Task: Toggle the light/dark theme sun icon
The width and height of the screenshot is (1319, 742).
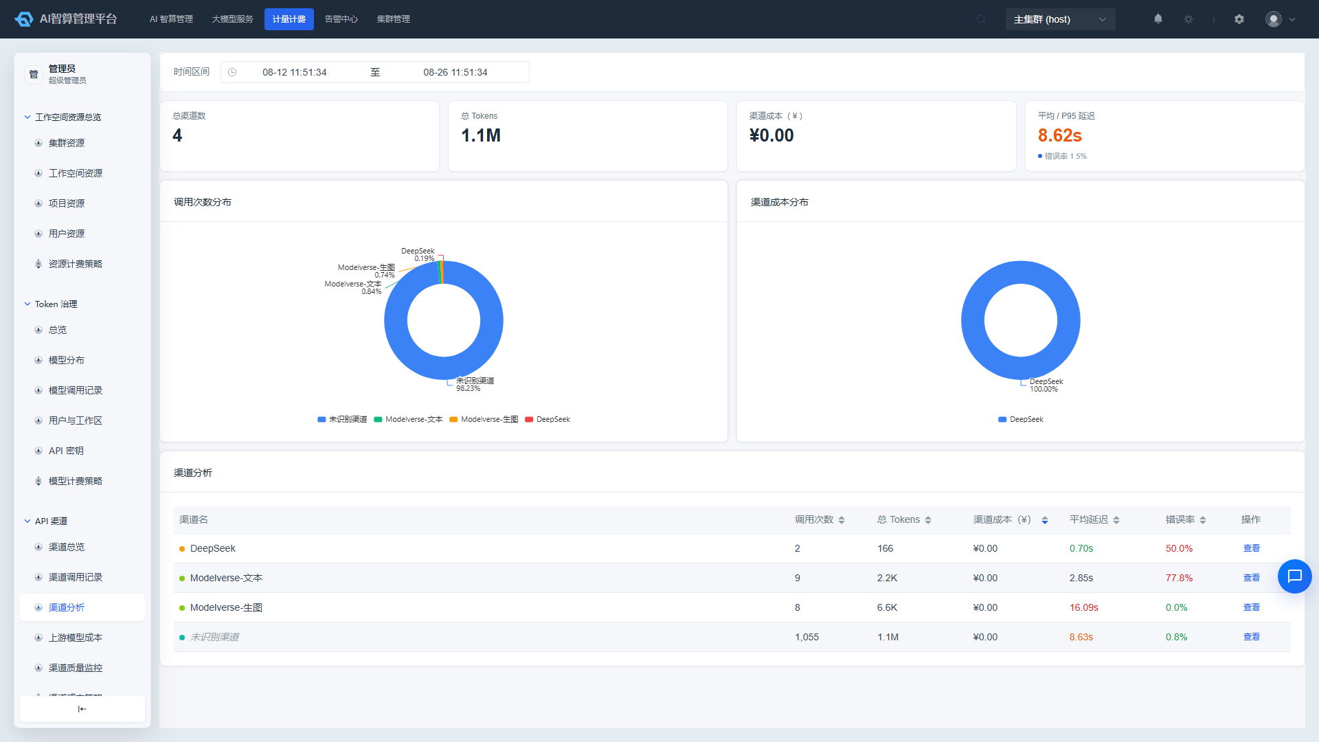Action: [x=1188, y=19]
